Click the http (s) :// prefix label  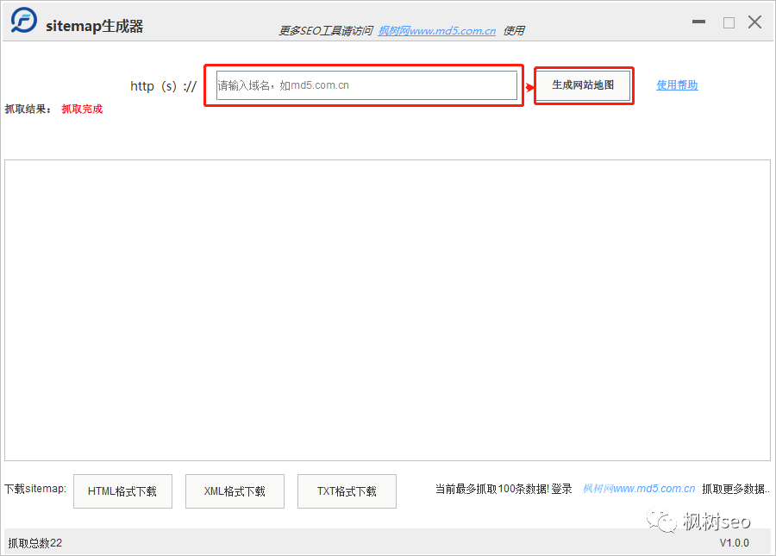coord(163,86)
